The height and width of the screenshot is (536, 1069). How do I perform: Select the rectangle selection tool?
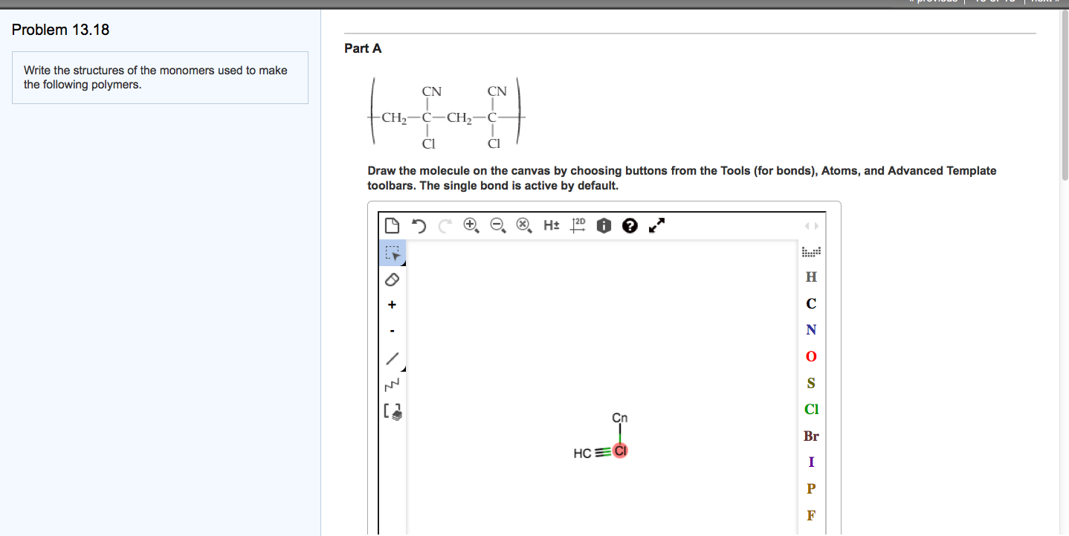click(393, 253)
